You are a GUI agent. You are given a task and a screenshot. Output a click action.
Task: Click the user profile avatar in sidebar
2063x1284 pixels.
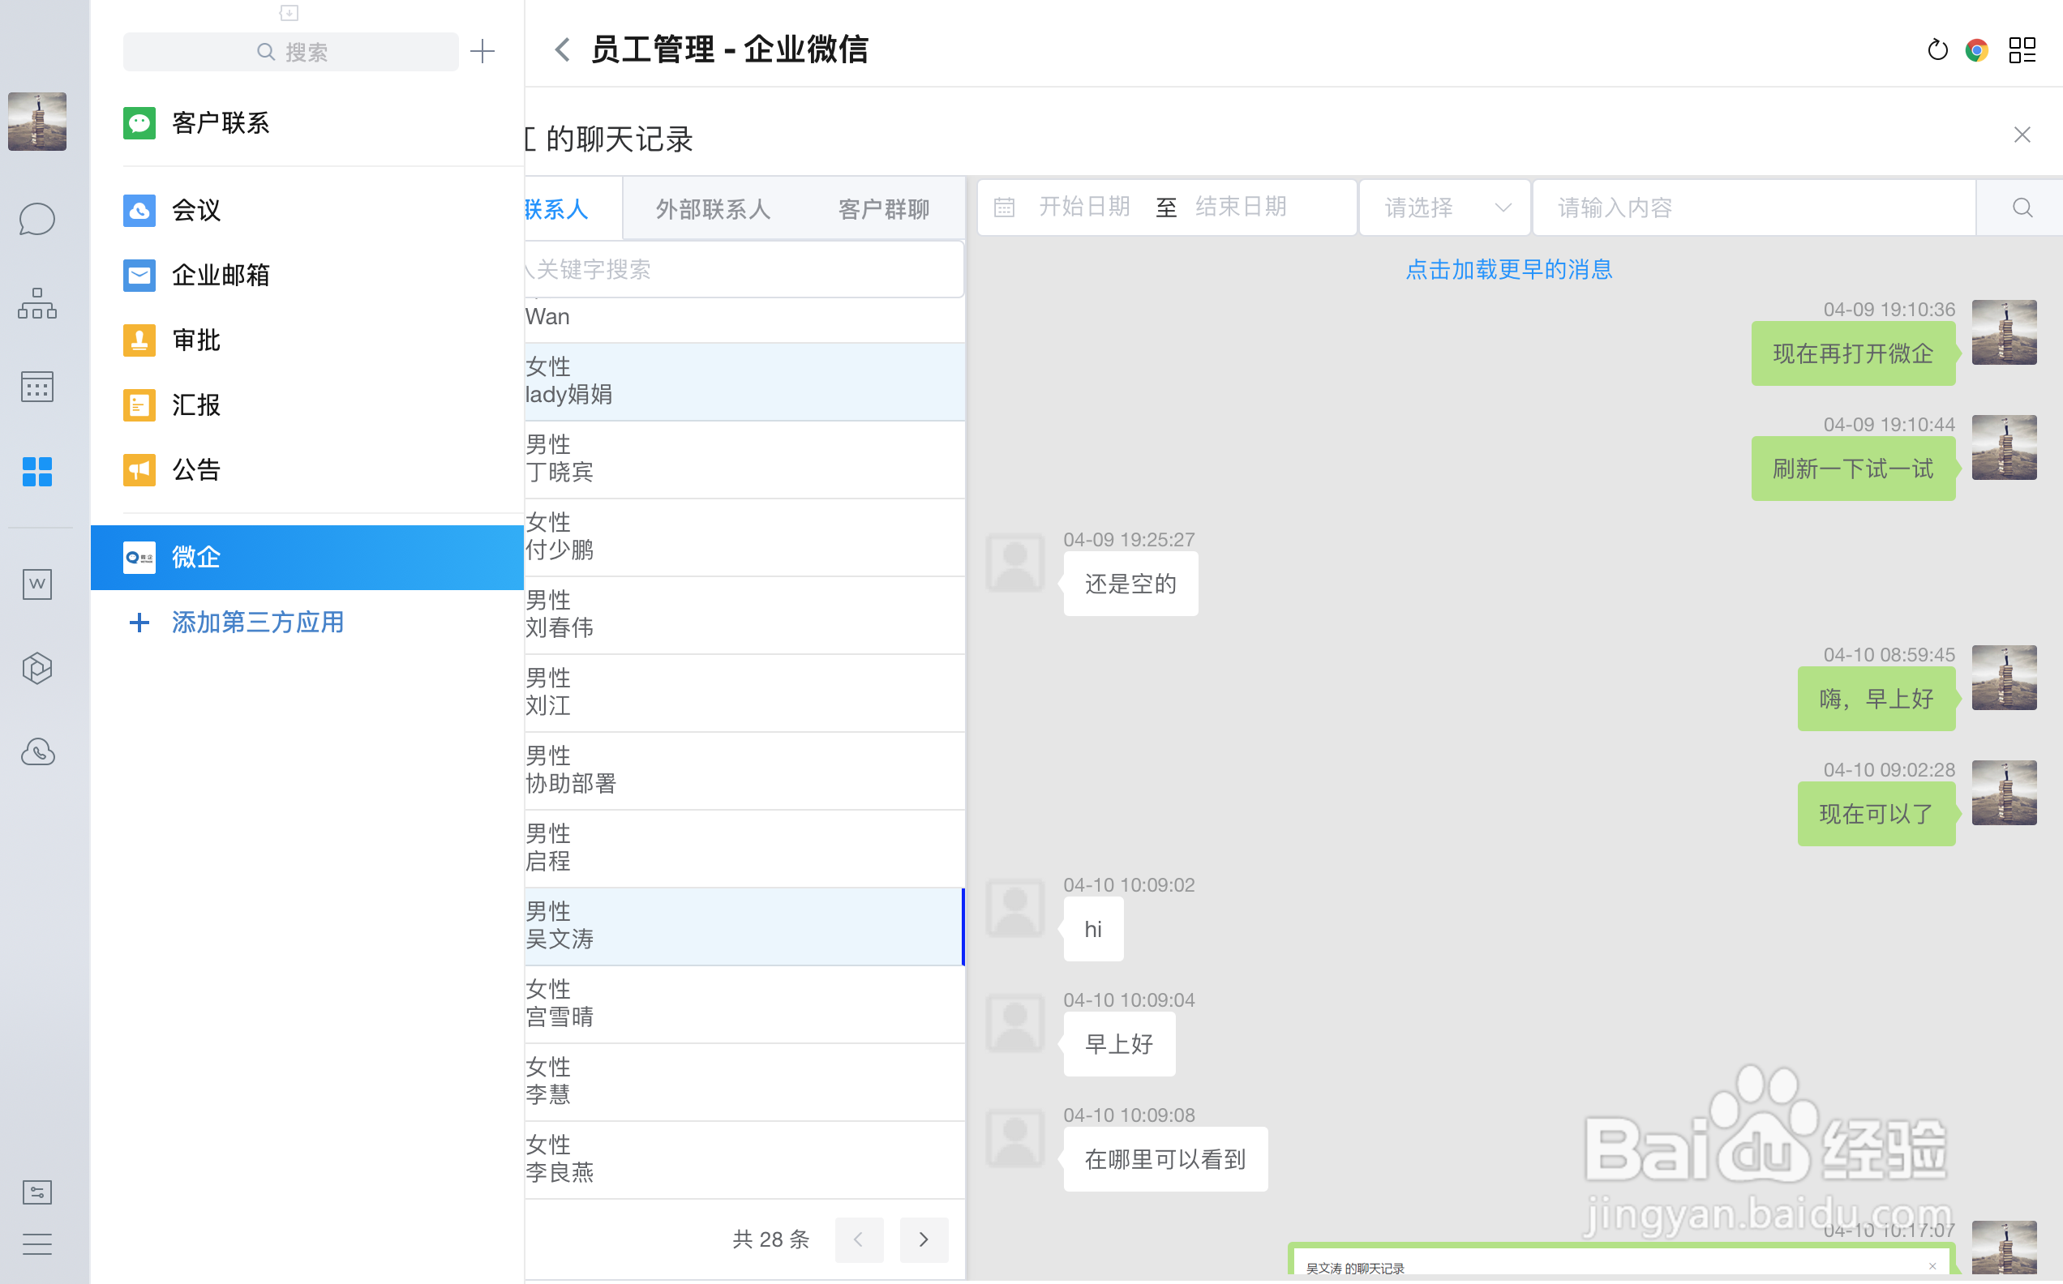36,122
